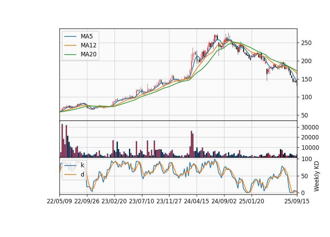Image resolution: width=330 pixels, height=237 pixels.
Task: Click the 50 price axis label on price chart
Action: pos(305,115)
